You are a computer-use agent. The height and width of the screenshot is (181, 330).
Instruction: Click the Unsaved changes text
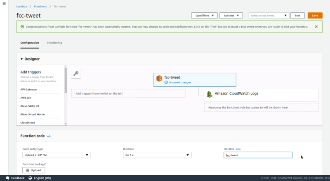(x=180, y=83)
